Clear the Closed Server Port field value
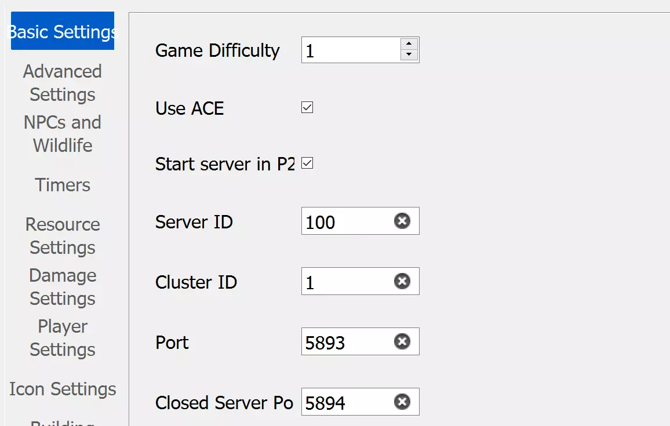The height and width of the screenshot is (426, 670). 402,402
